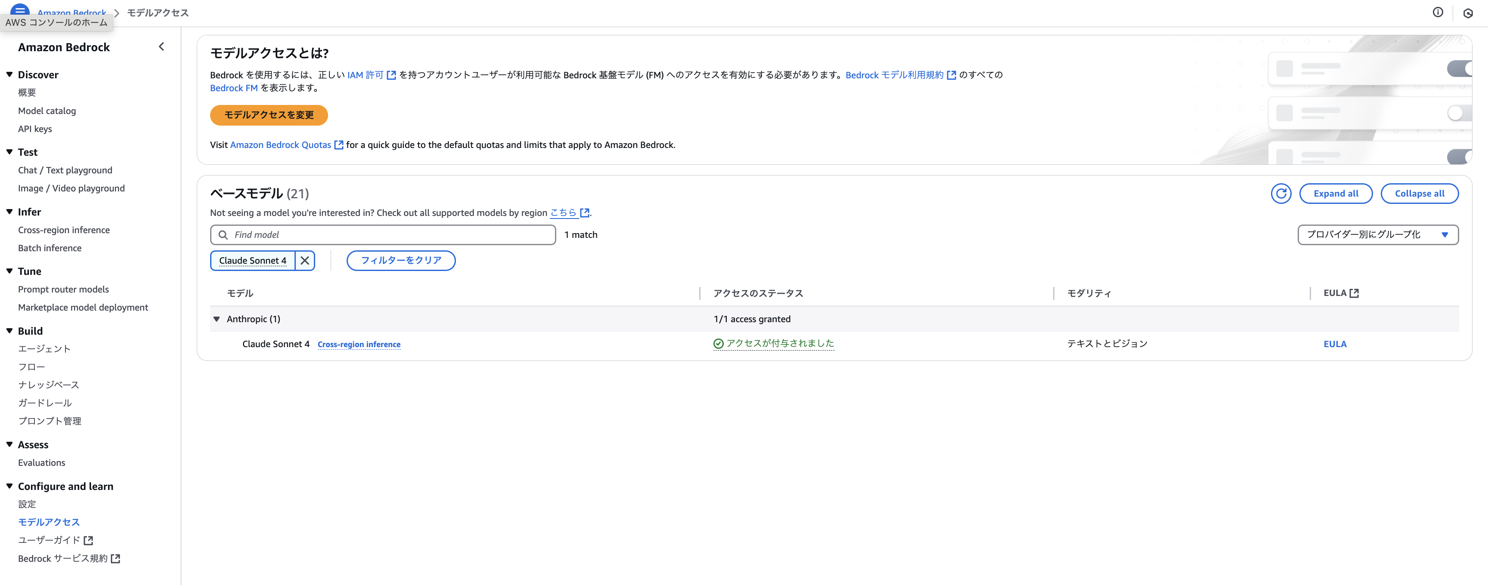Image resolution: width=1488 pixels, height=585 pixels.
Task: Collapse the Anthropic provider group
Action: (x=217, y=319)
